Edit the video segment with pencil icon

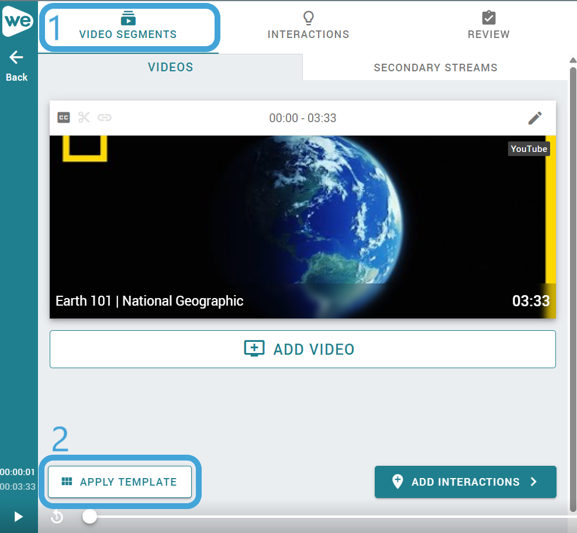(535, 118)
